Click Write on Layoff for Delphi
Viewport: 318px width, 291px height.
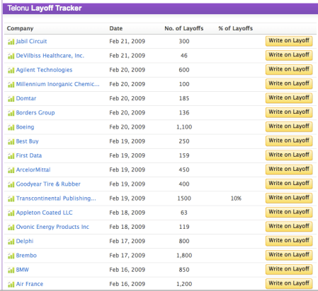(289, 241)
